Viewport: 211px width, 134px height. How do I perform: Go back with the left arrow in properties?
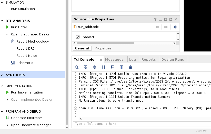157,27
